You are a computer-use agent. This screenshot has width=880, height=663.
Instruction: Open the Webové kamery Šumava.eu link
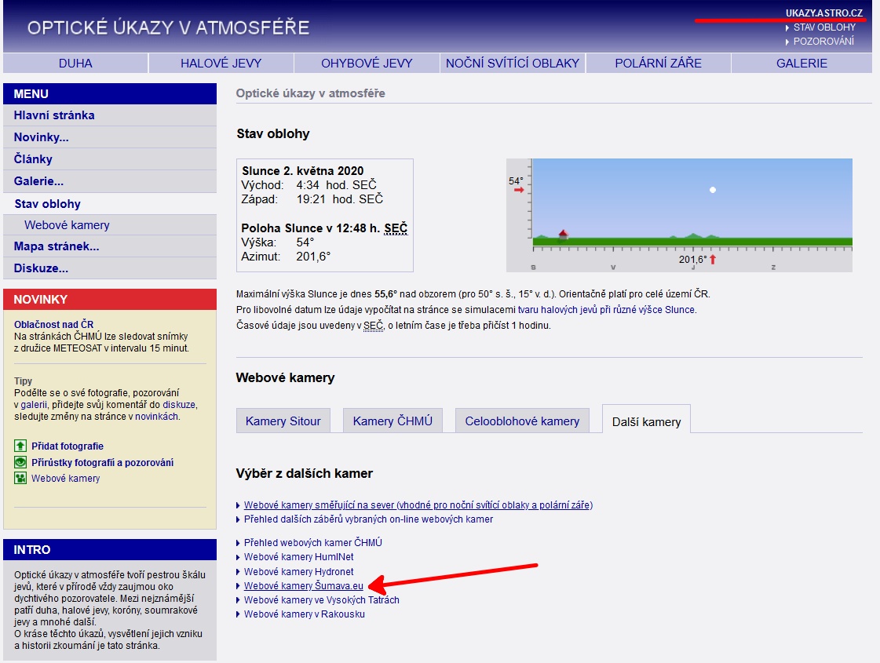(303, 585)
